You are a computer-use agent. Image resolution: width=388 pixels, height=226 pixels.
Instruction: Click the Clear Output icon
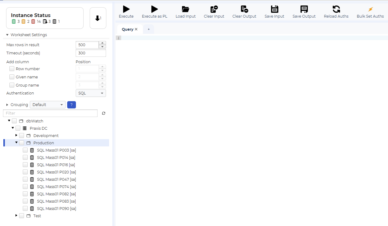244,9
